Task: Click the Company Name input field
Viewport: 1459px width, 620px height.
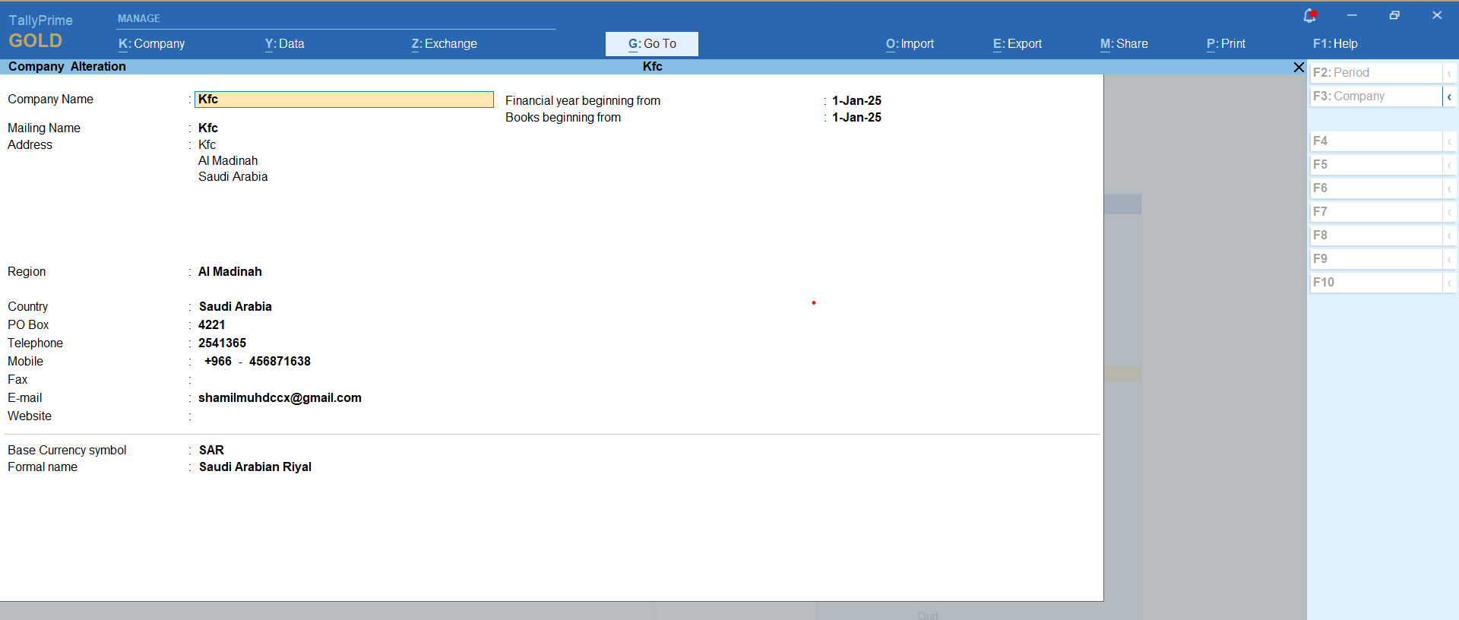Action: (344, 100)
